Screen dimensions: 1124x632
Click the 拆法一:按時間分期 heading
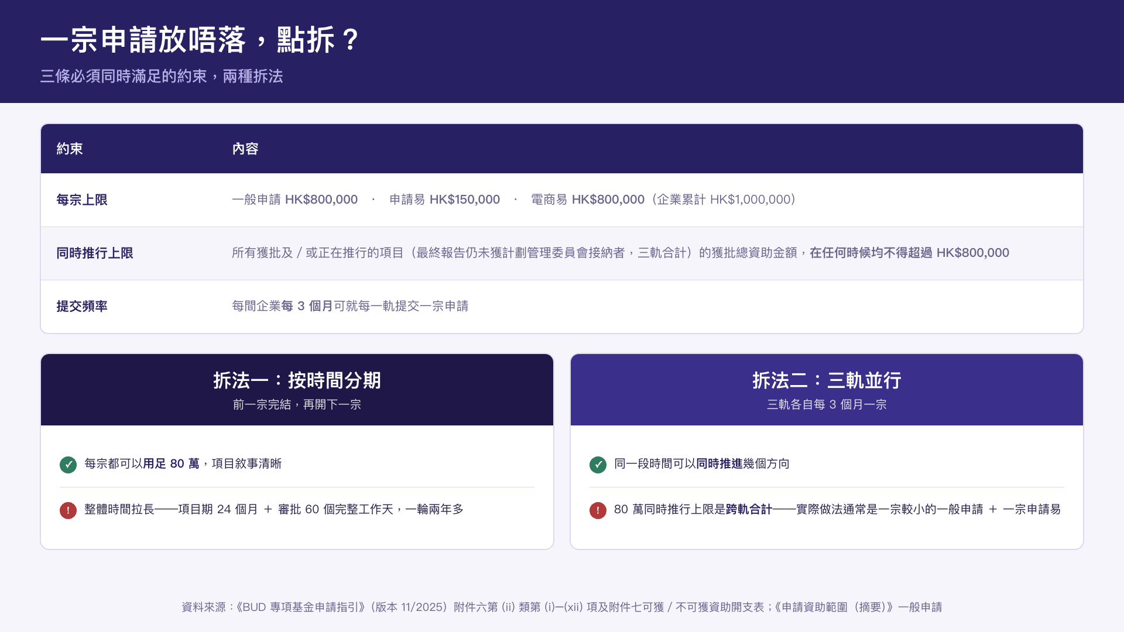click(297, 380)
